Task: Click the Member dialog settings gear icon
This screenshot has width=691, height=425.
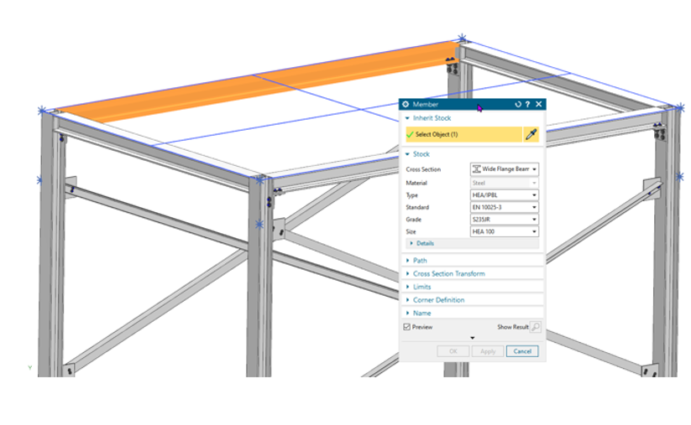Action: (406, 105)
